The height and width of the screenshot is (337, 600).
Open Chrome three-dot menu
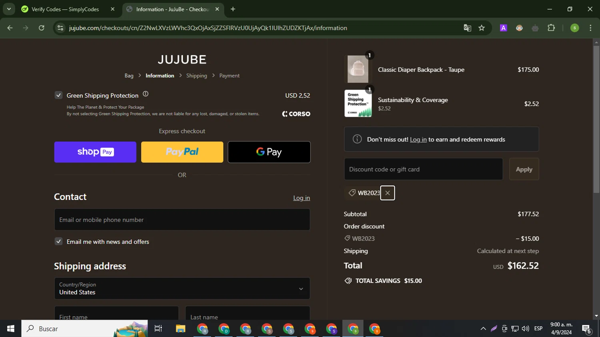590,28
